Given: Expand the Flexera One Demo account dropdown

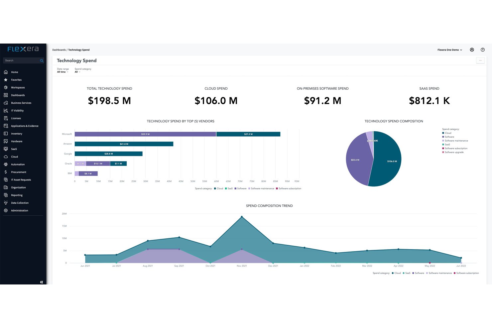Looking at the screenshot, I should pos(450,50).
